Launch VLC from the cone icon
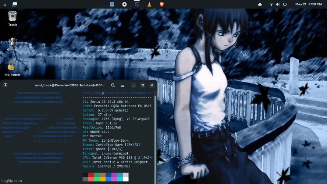The height and width of the screenshot is (184, 327). click(x=149, y=4)
